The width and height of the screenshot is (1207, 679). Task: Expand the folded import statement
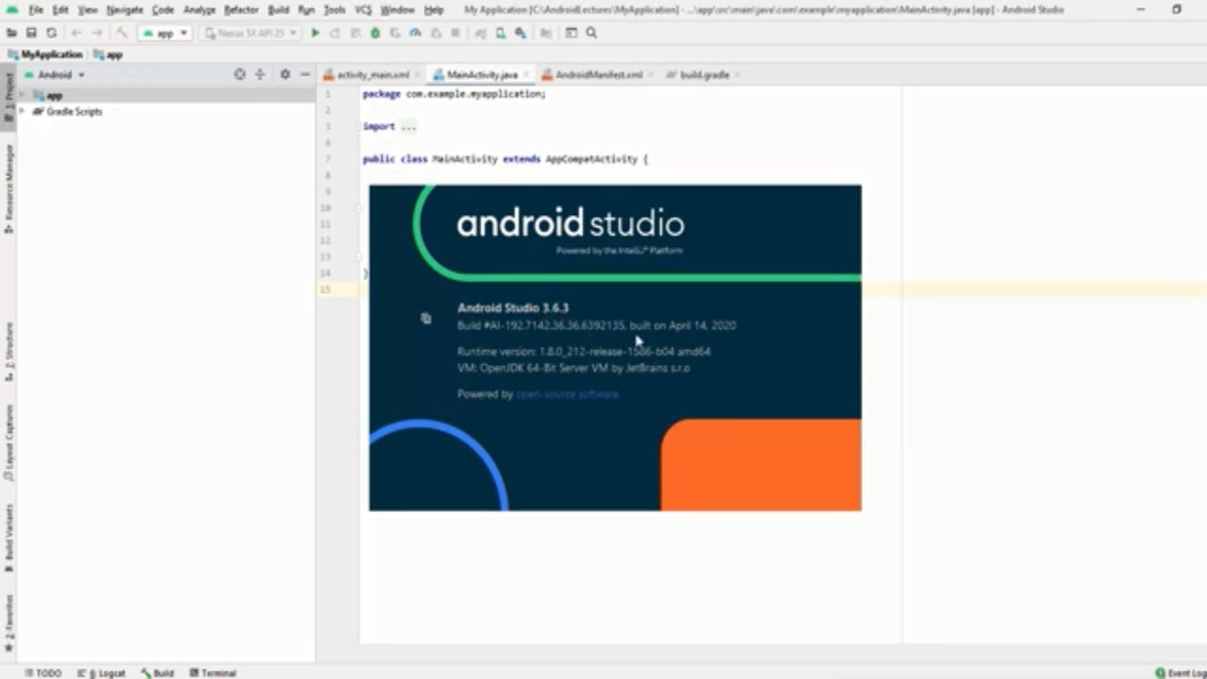coord(408,126)
